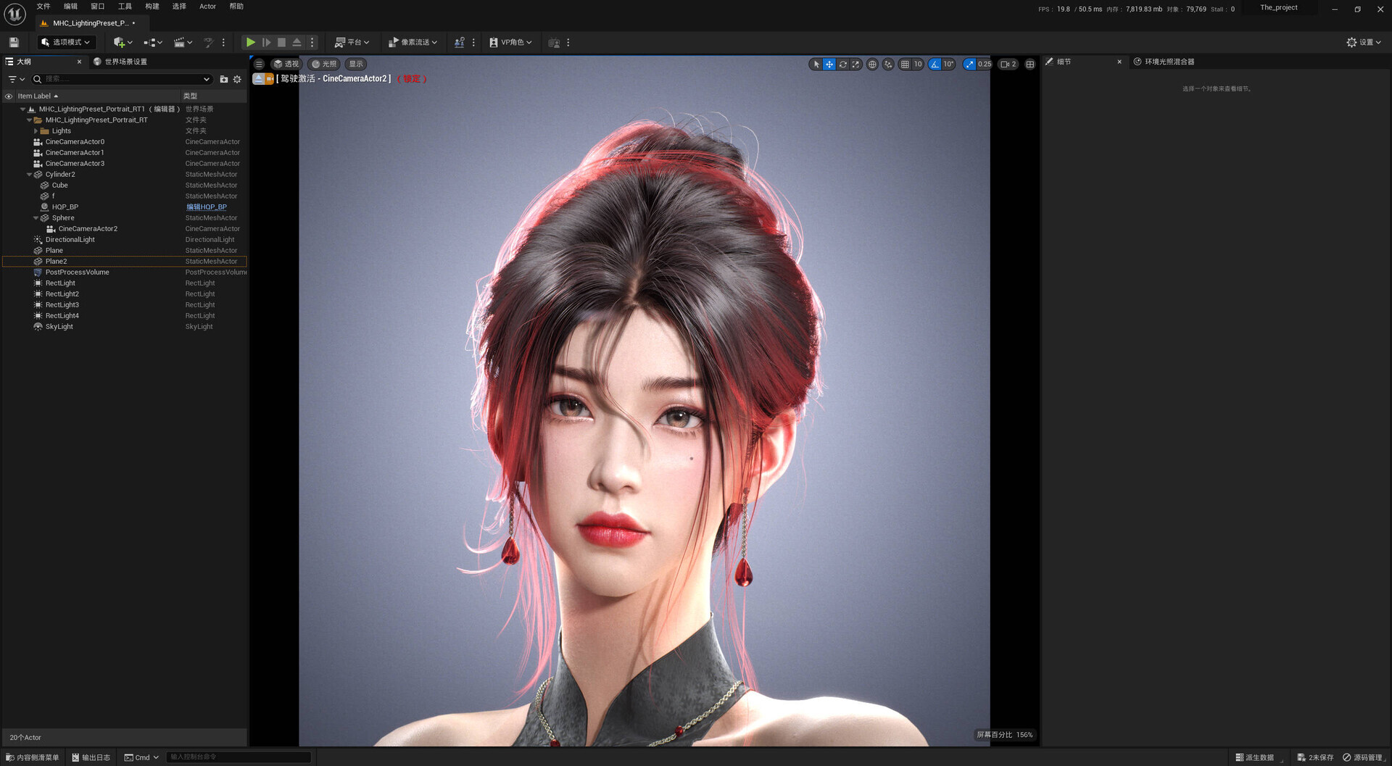The height and width of the screenshot is (766, 1392).
Task: Toggle the 光照 lit viewport mode
Action: click(323, 64)
